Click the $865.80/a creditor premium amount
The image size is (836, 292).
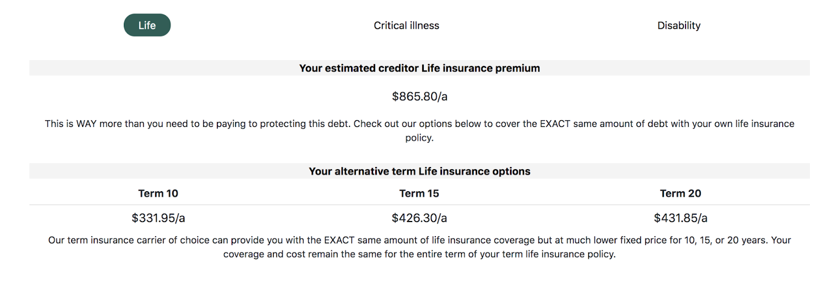tap(419, 97)
